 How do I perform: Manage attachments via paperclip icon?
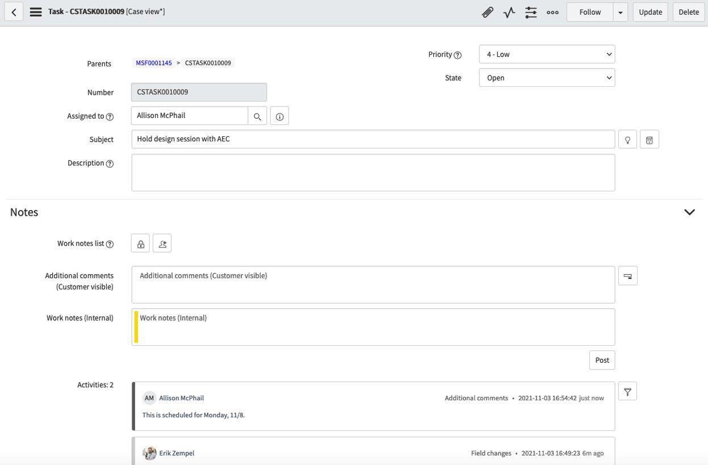tap(487, 12)
